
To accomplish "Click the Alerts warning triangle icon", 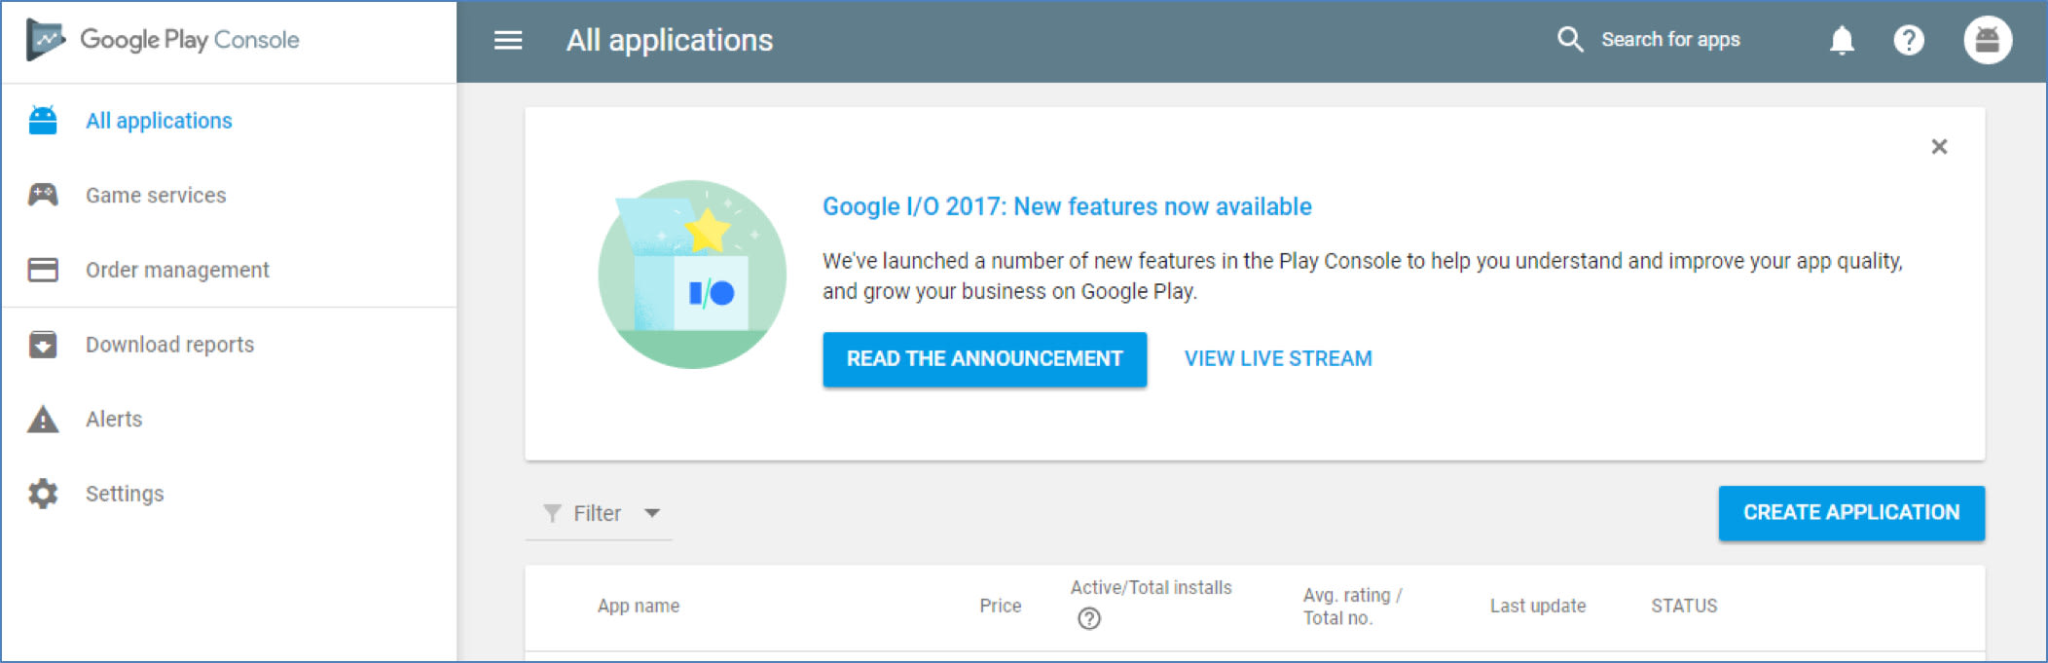I will pyautogui.click(x=43, y=420).
